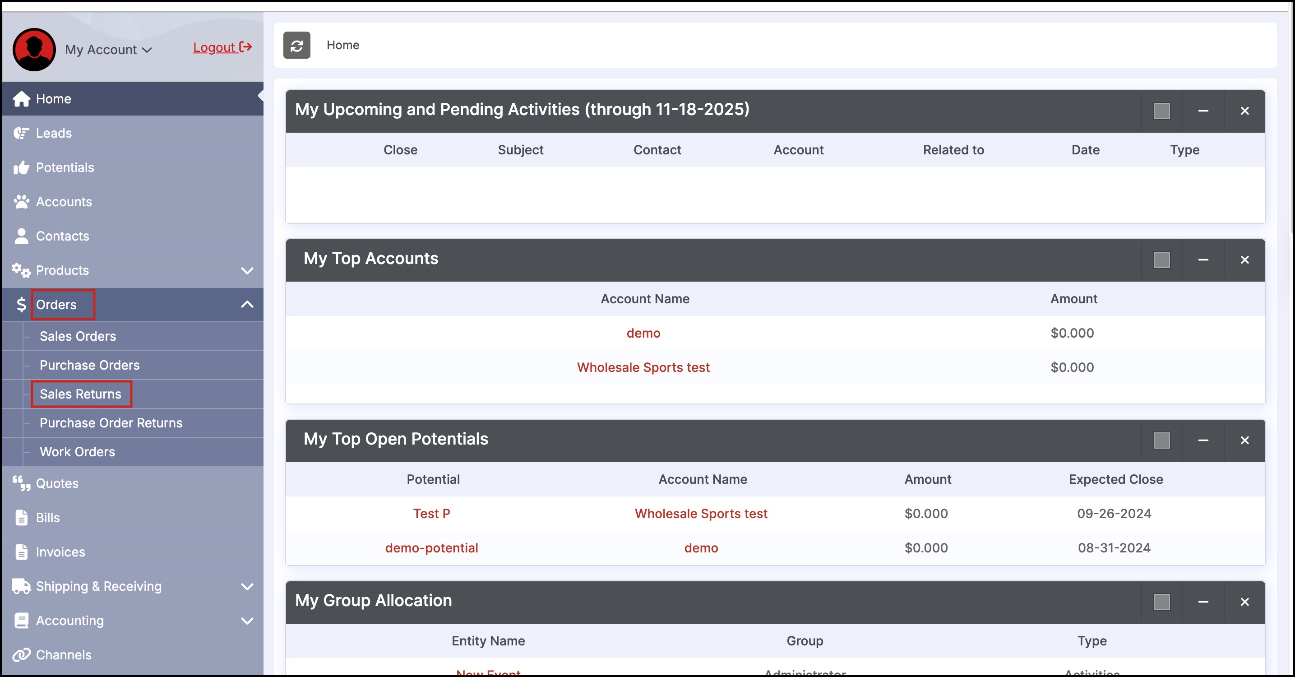Collapse the Orders submenu chevron
This screenshot has height=677, width=1295.
pyautogui.click(x=247, y=304)
